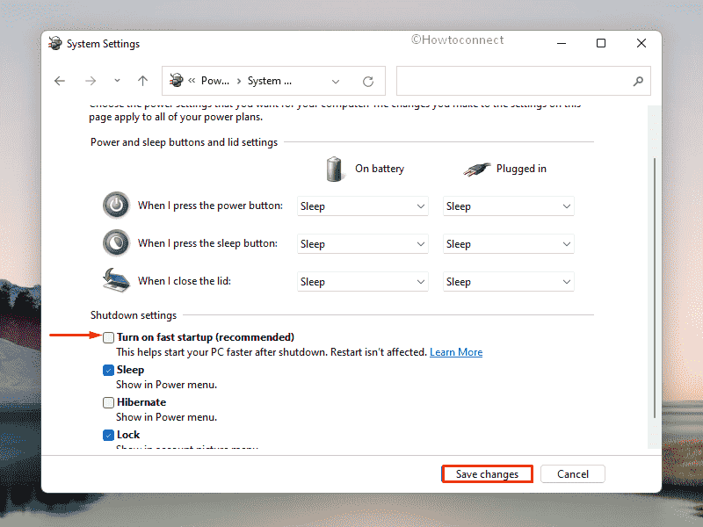Refresh the System Settings page
This screenshot has height=527, width=703.
coord(368,81)
